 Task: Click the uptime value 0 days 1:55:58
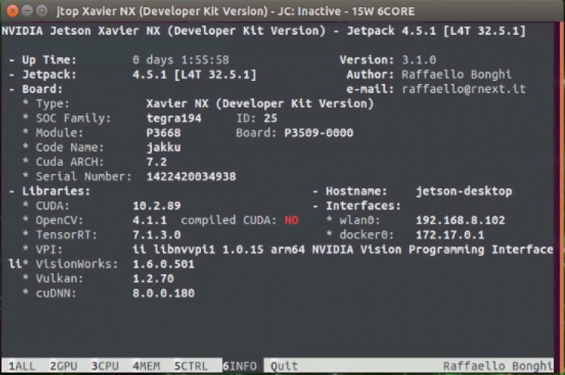(x=181, y=60)
